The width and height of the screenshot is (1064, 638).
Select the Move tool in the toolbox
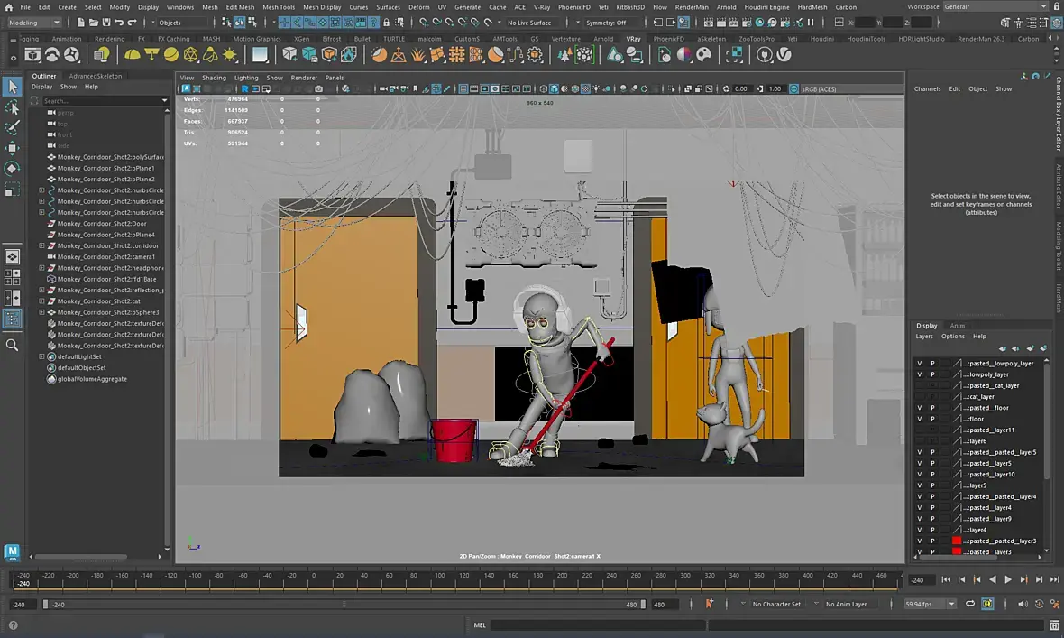pos(12,148)
